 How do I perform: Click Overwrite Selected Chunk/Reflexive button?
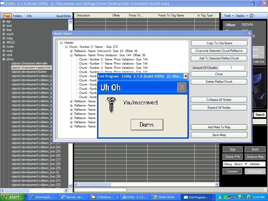[219, 51]
